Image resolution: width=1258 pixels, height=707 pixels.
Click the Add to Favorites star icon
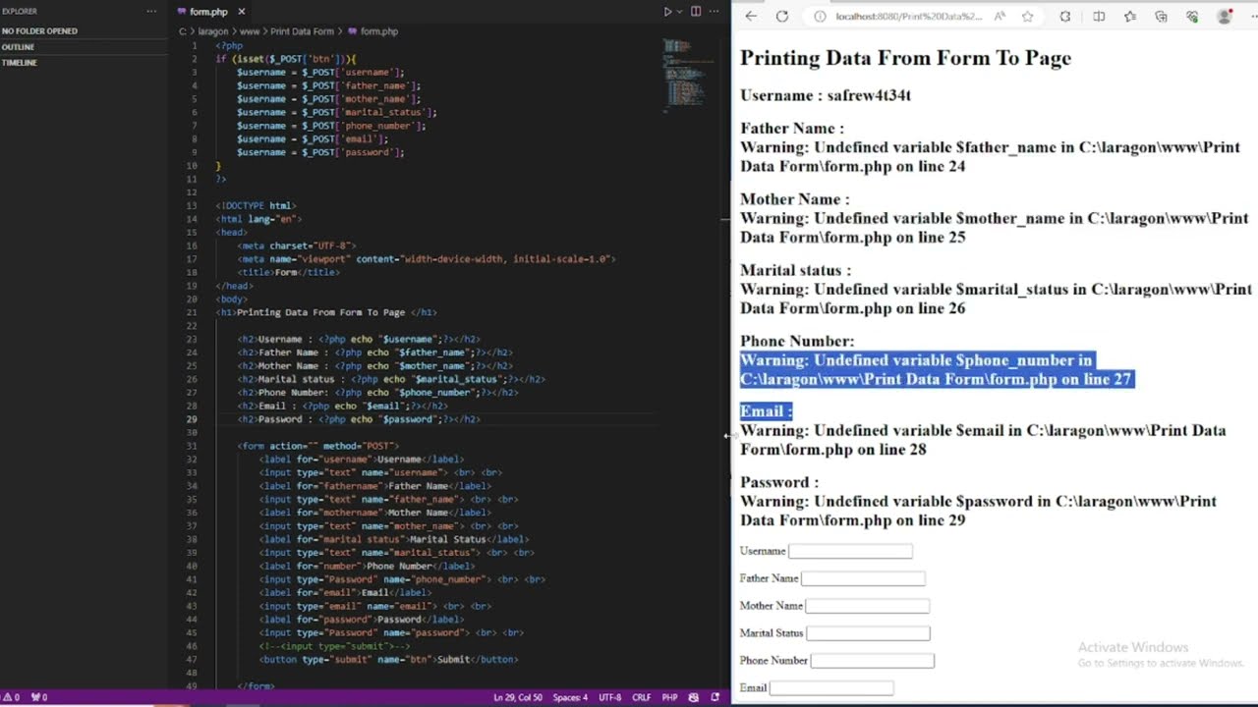click(1027, 16)
